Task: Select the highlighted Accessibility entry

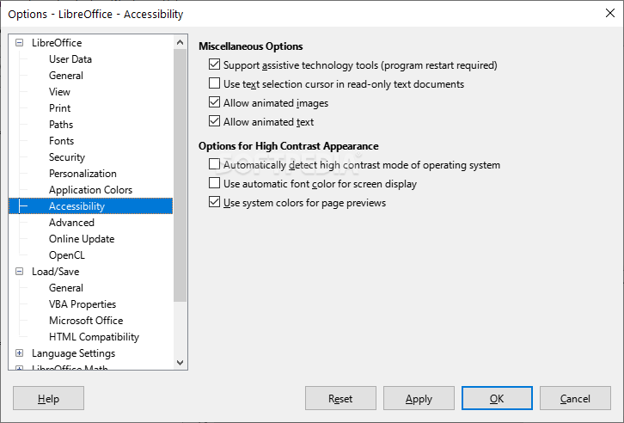Action: [91, 205]
